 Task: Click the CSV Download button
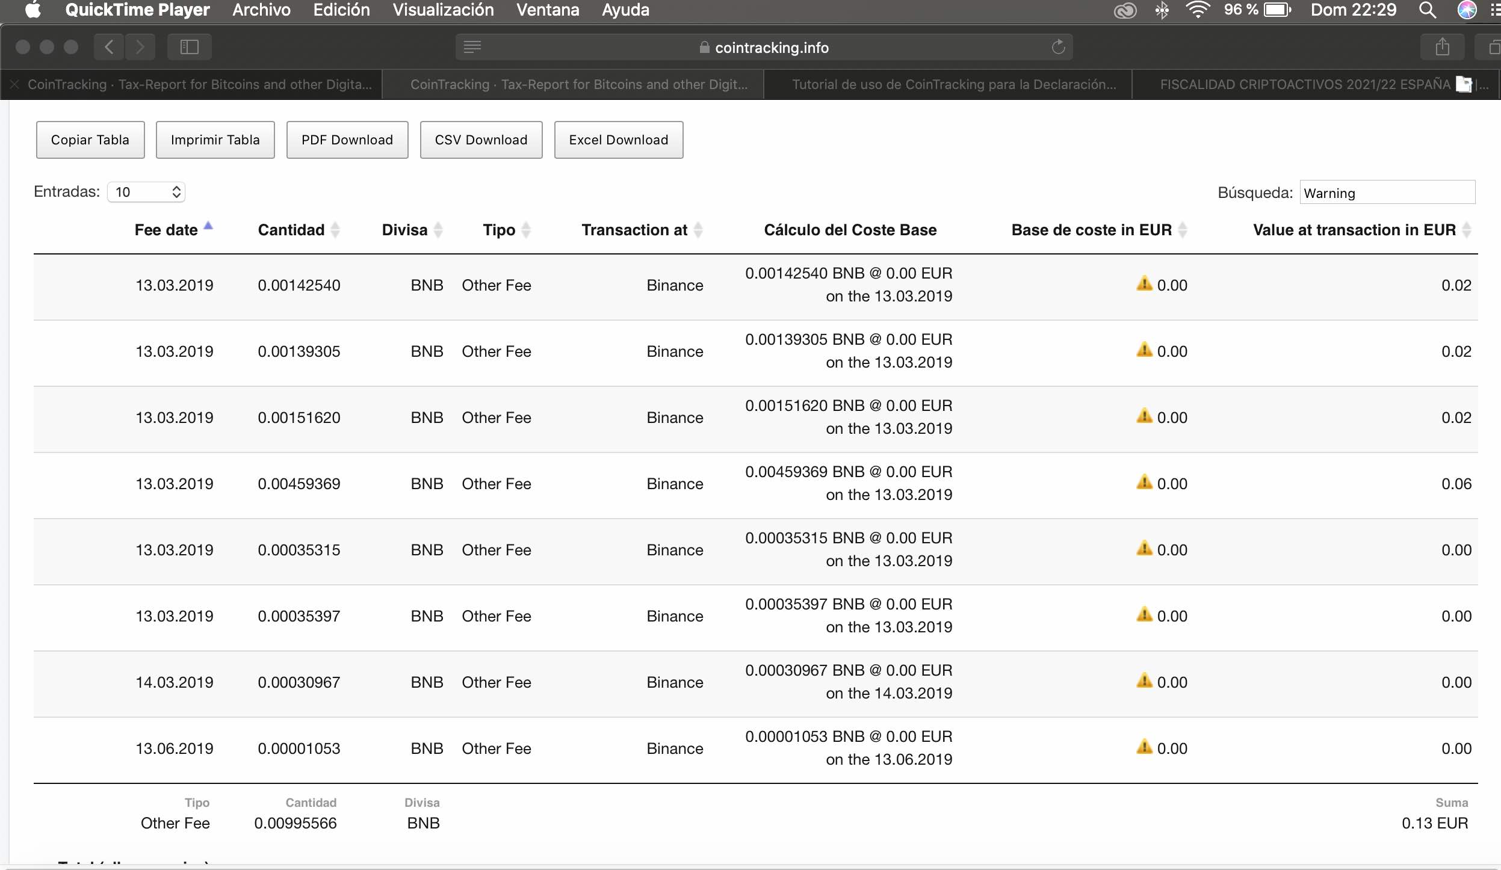point(481,140)
